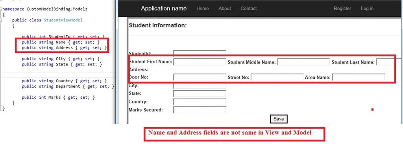
Task: Collapse the namespace CustomModelBinding.Models code block
Action: click(1, 9)
